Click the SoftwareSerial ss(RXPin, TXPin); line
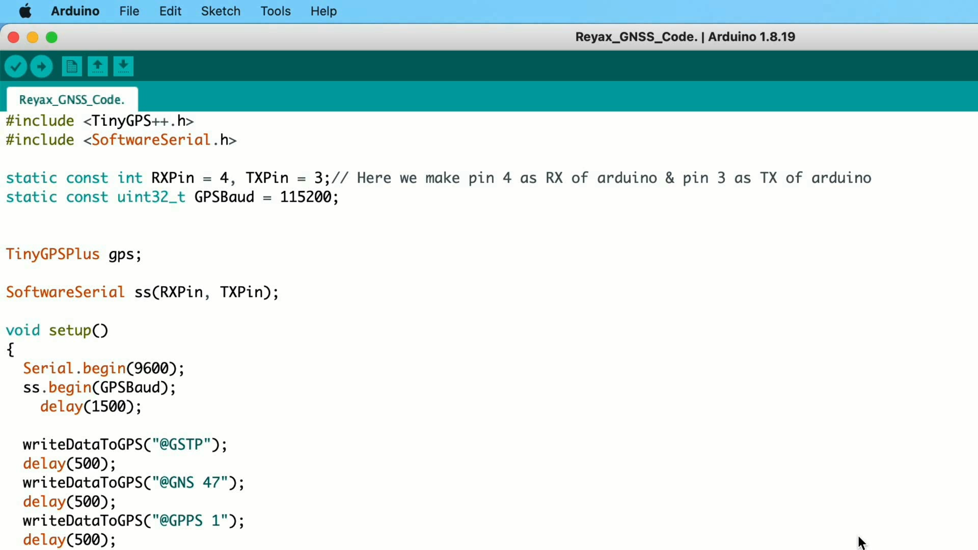The height and width of the screenshot is (550, 978). pyautogui.click(x=142, y=293)
